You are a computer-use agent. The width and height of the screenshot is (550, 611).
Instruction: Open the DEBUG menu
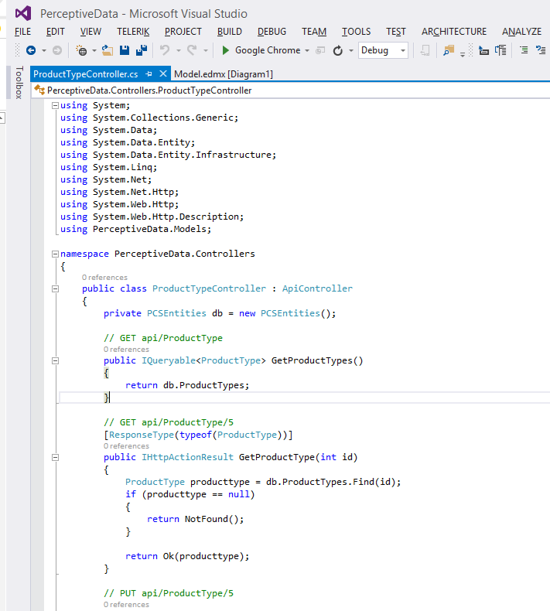272,32
